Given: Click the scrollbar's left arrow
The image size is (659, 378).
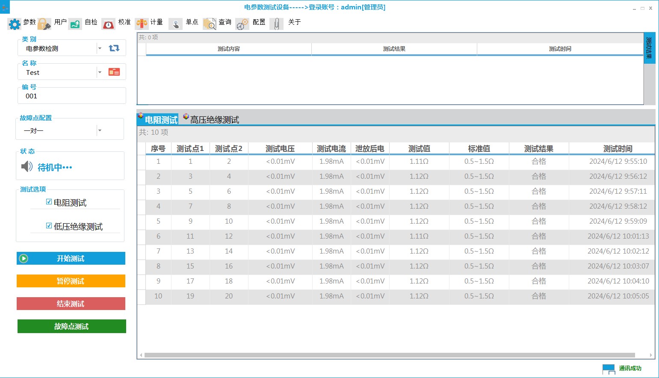Looking at the screenshot, I should [141, 355].
